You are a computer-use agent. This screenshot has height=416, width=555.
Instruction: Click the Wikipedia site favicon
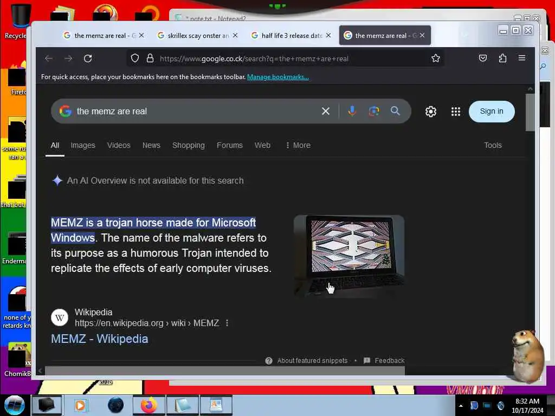60,317
